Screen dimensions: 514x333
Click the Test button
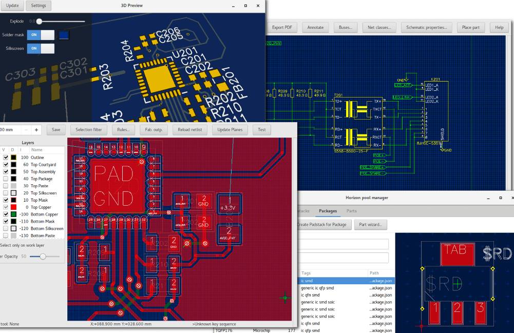point(261,130)
